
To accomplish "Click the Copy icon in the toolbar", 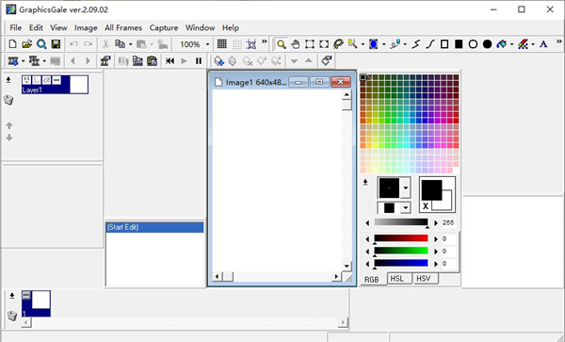I will tap(120, 44).
